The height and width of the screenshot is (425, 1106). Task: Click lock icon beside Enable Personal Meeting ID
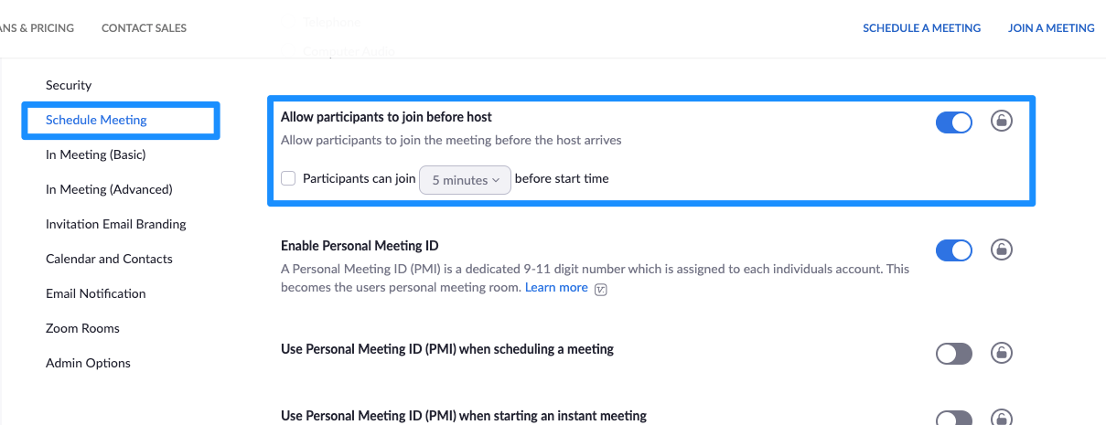click(1002, 250)
